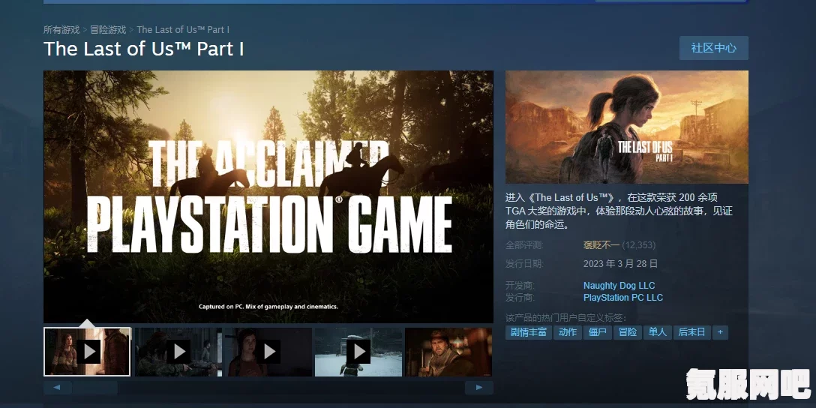Click the 发行日期 label
The image size is (816, 408).
[524, 264]
